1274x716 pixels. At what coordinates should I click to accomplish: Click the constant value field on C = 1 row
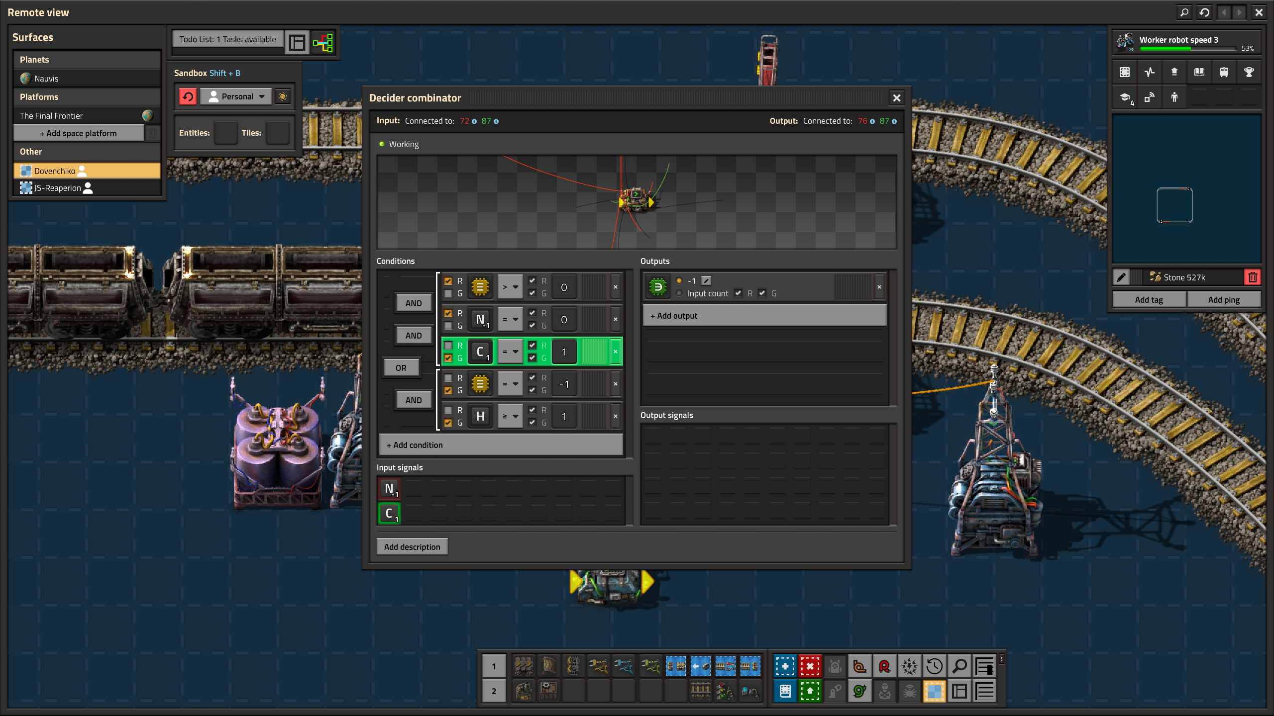(x=564, y=352)
